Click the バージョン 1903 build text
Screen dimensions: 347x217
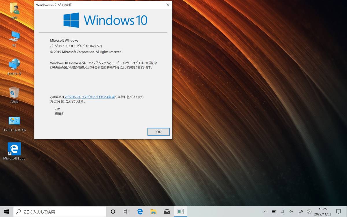pyautogui.click(x=76, y=46)
